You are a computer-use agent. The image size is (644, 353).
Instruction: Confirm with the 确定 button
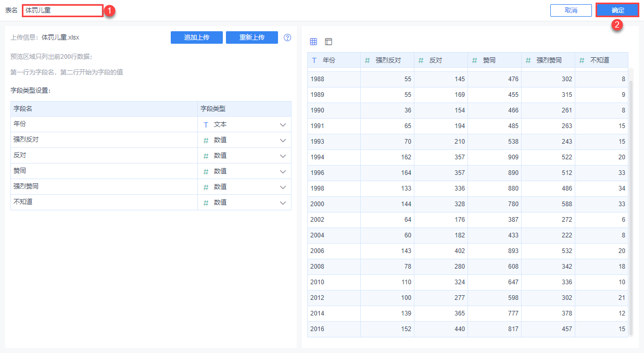point(617,10)
